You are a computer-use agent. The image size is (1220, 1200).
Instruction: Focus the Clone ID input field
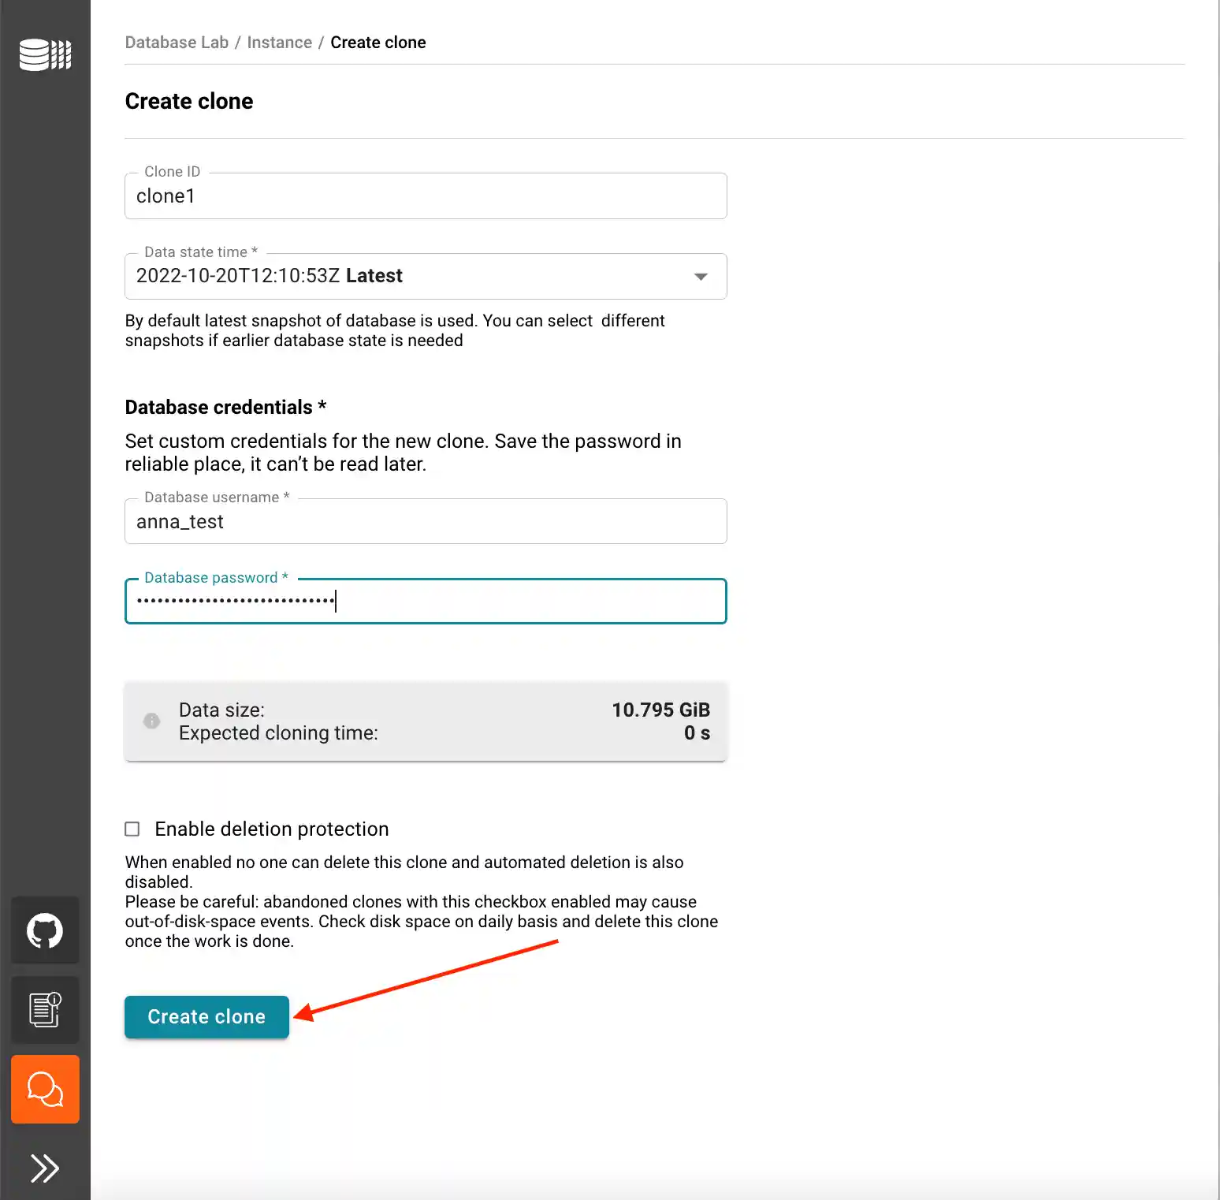(426, 196)
